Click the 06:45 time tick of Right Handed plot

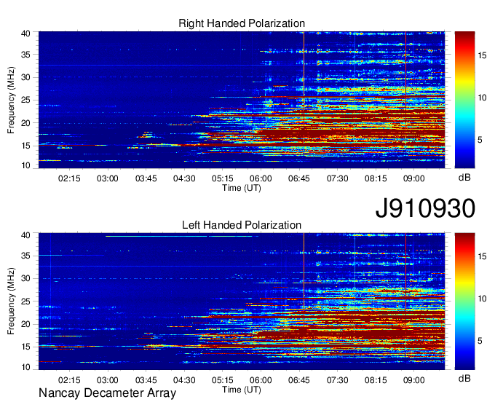[x=299, y=178]
